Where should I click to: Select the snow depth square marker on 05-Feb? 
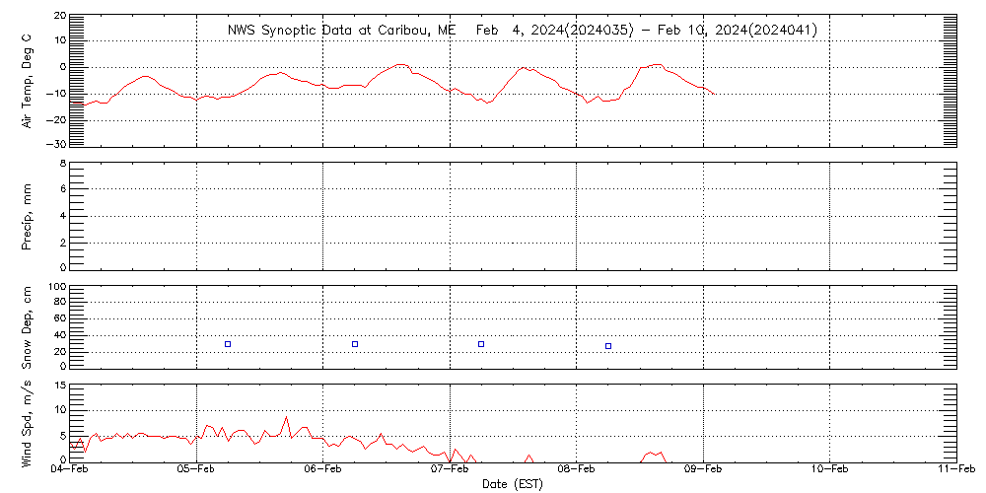coord(228,344)
